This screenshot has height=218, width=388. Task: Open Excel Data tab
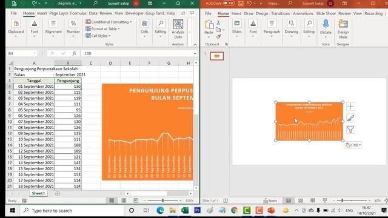coord(93,13)
